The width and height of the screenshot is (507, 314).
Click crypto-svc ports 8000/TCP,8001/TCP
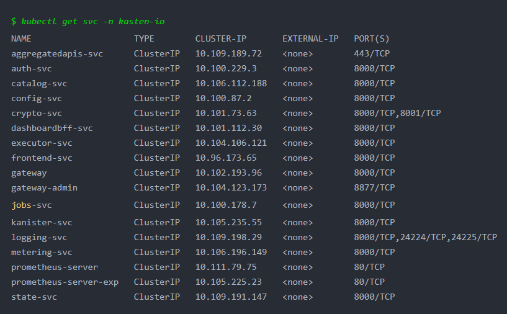point(397,113)
